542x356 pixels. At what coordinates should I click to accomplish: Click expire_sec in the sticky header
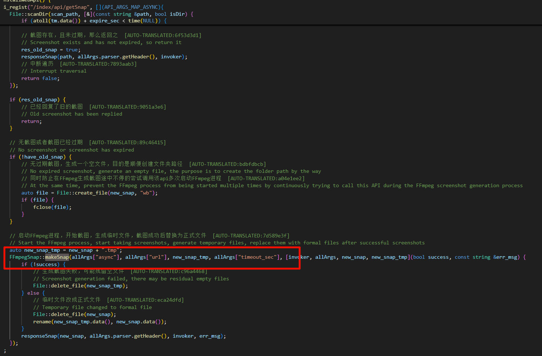[104, 21]
